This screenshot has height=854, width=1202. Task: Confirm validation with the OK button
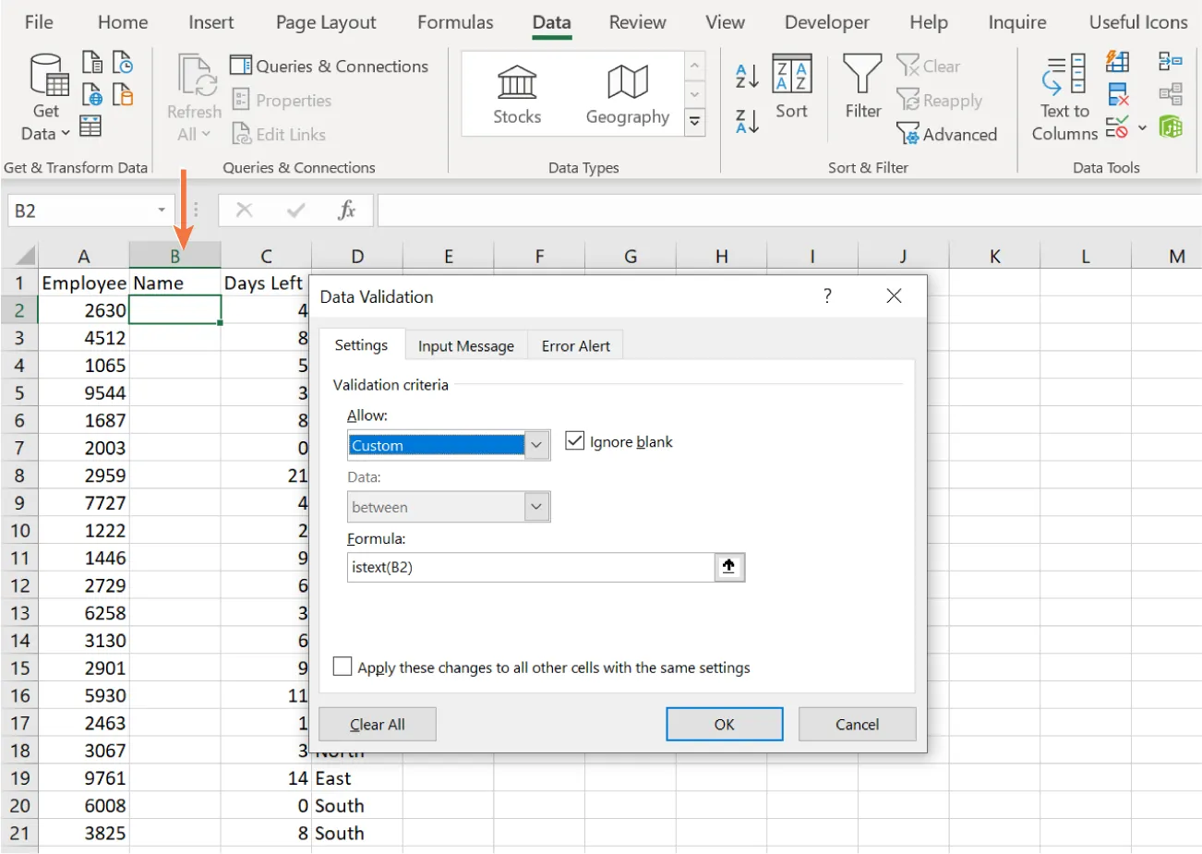click(724, 724)
